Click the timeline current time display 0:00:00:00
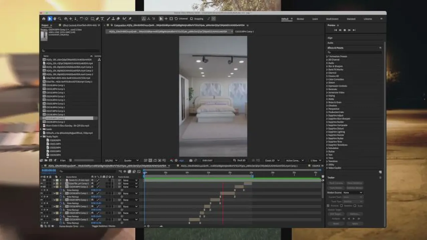 point(49,170)
